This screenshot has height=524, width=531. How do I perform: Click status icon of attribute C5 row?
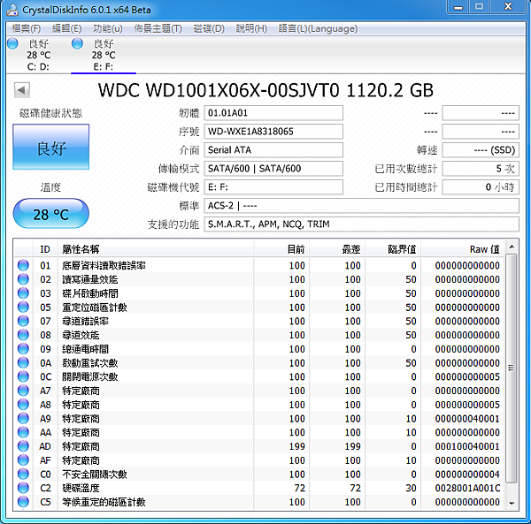(23, 502)
